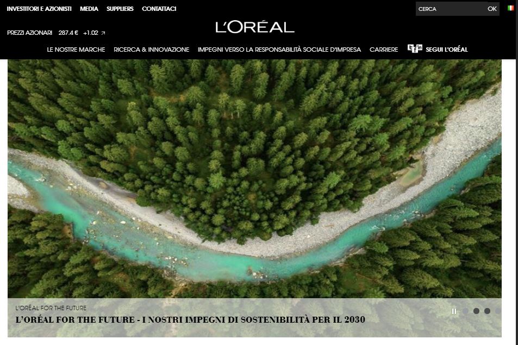Open the Media link

89,9
